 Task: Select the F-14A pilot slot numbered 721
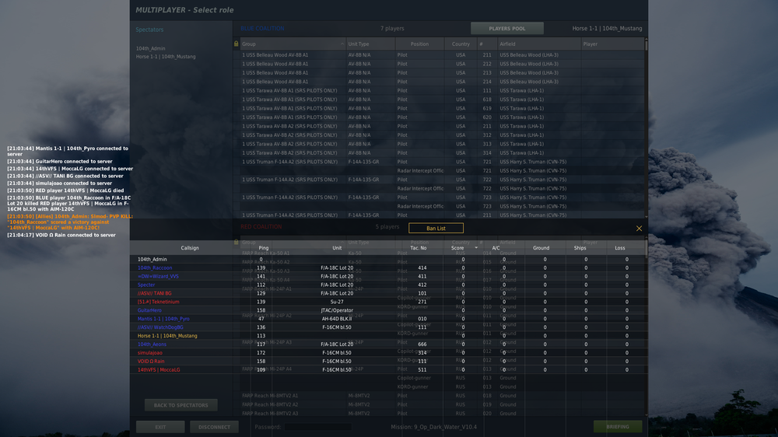442,162
